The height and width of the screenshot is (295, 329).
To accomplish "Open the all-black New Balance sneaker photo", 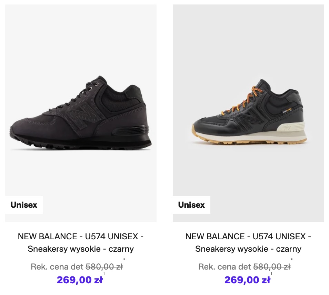I will pyautogui.click(x=81, y=113).
